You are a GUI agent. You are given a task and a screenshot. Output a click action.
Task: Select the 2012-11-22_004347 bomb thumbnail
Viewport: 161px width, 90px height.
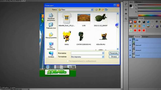(101, 18)
